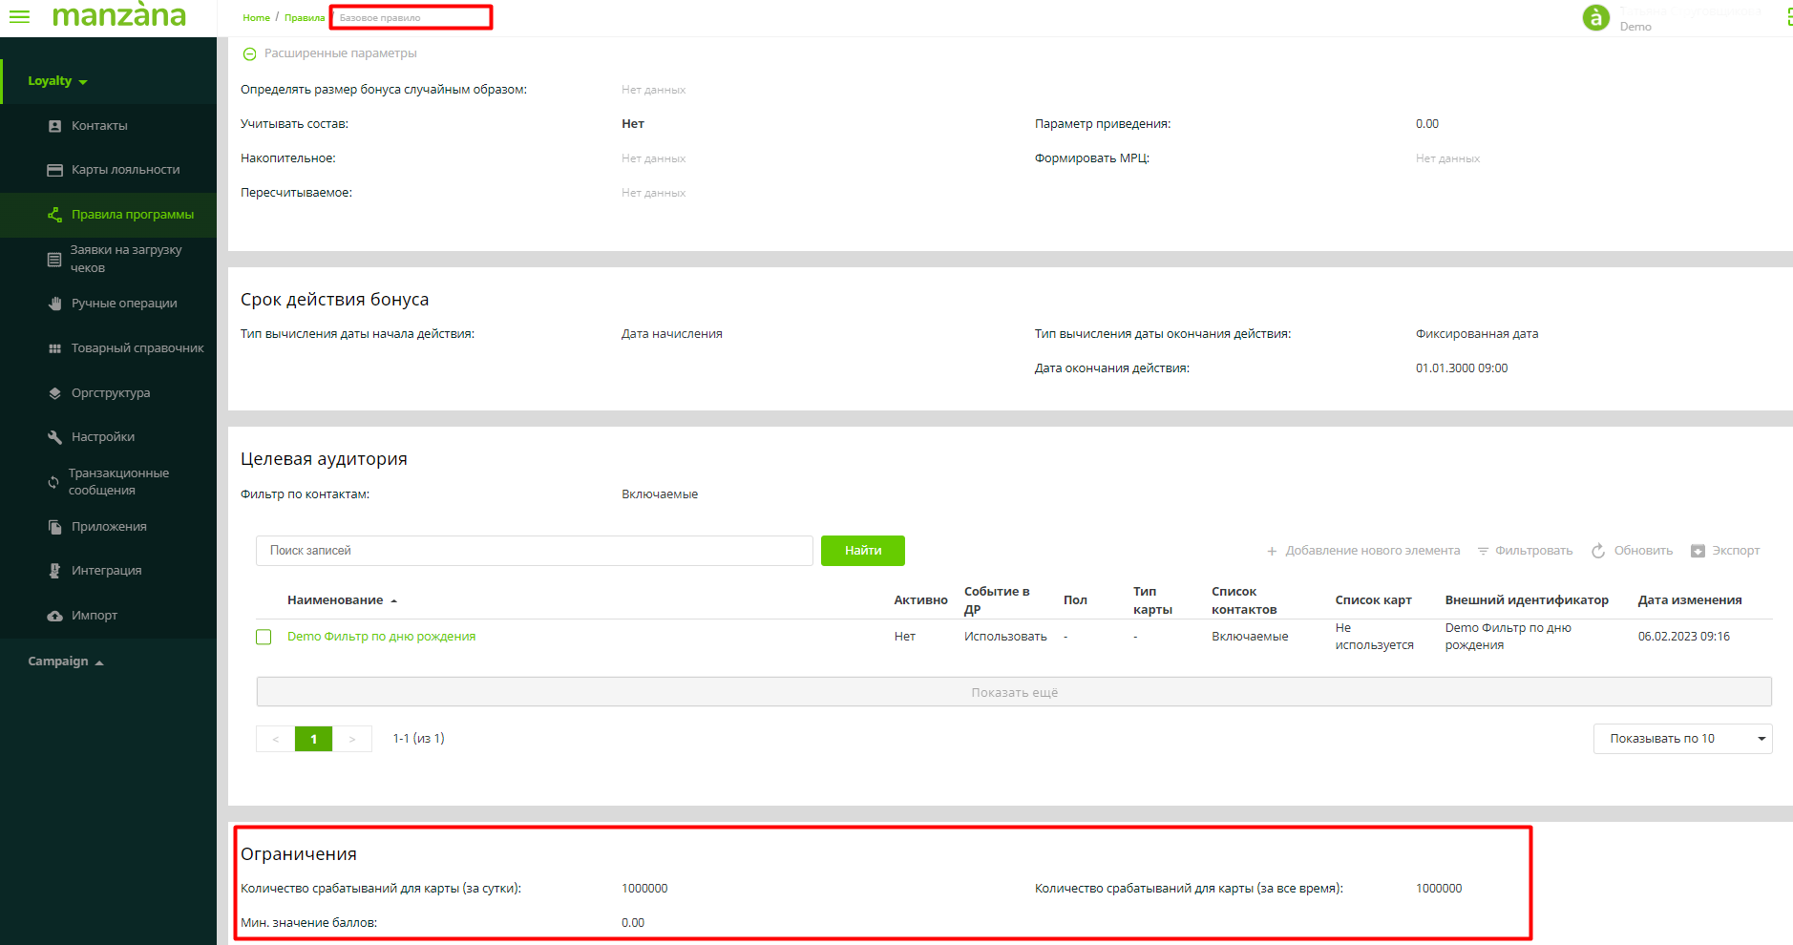The width and height of the screenshot is (1793, 945).
Task: Open Карты лояльности section
Action: (x=125, y=170)
